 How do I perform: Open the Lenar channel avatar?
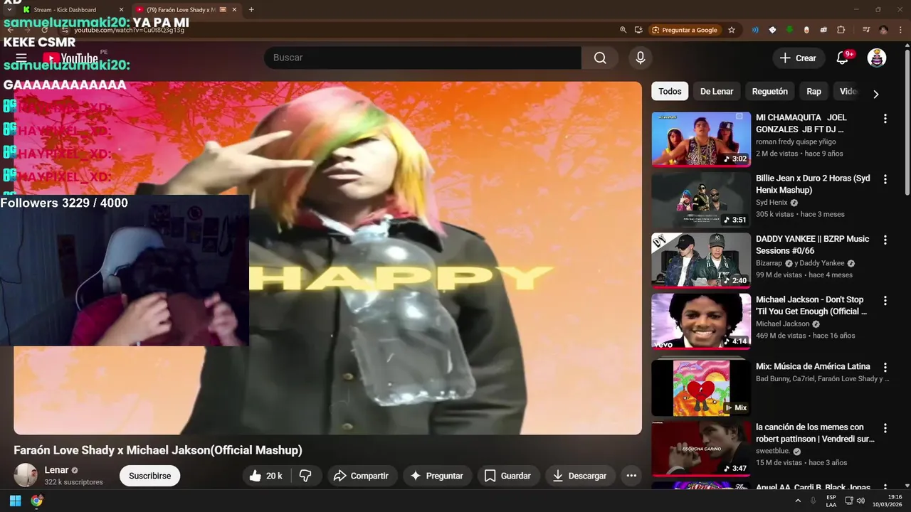tap(26, 475)
